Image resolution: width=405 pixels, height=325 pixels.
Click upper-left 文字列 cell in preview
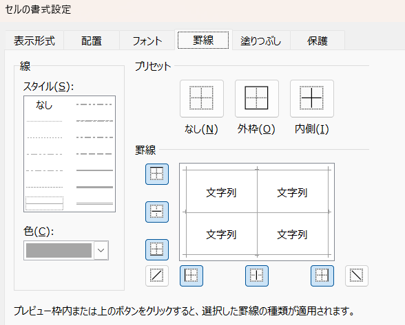(x=221, y=192)
